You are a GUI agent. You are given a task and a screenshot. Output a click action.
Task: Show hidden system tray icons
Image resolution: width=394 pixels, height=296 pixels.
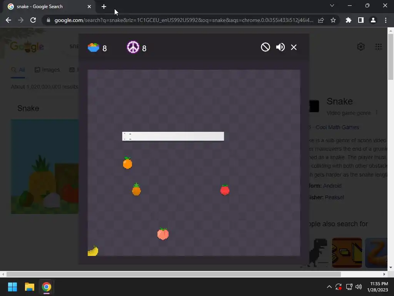(329, 287)
